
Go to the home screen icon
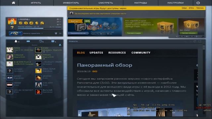[x=13, y=3]
